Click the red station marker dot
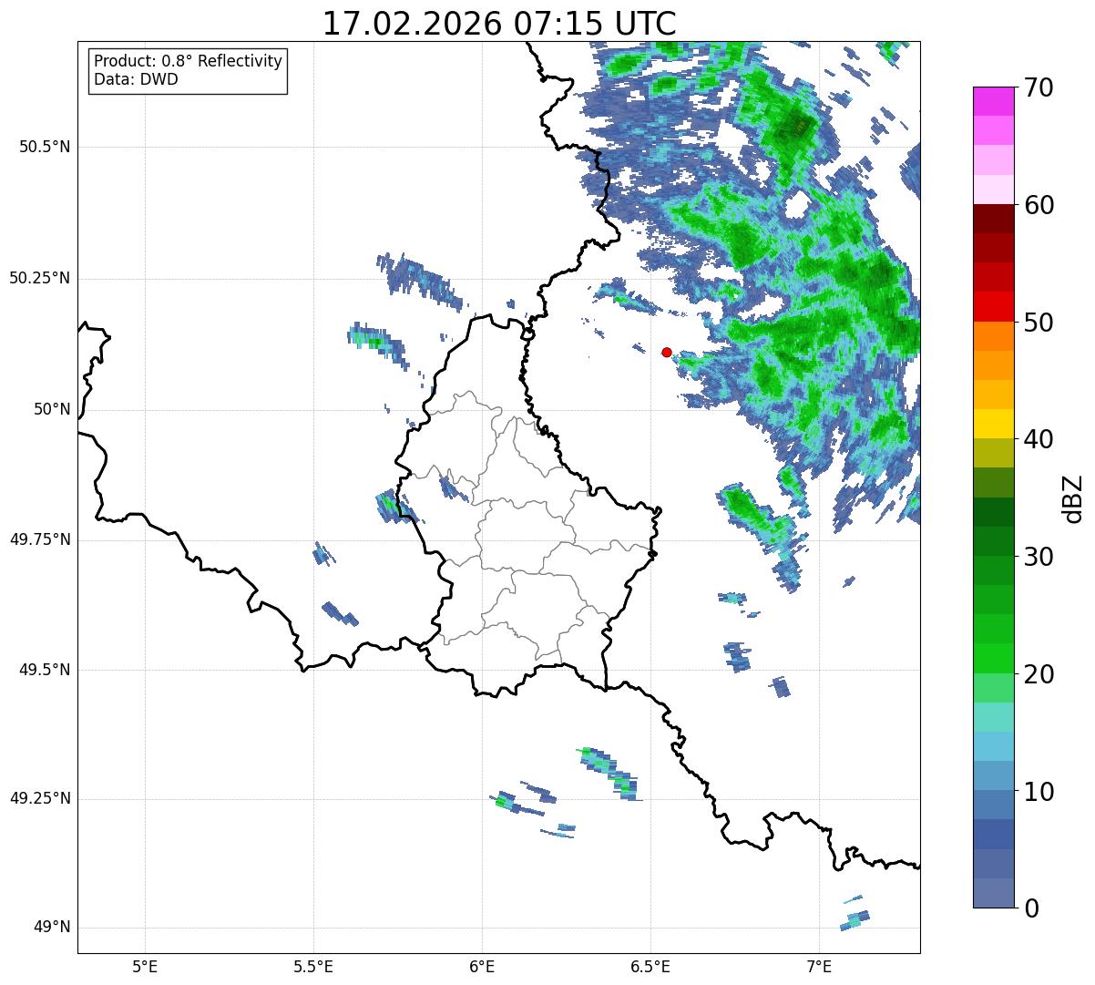 click(667, 352)
